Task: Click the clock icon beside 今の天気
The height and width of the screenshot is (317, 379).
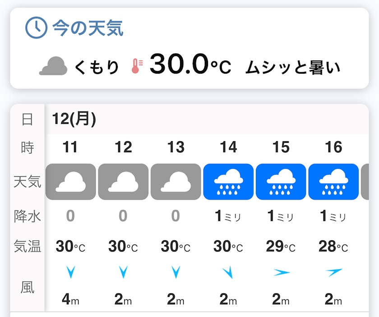Action: (x=36, y=28)
